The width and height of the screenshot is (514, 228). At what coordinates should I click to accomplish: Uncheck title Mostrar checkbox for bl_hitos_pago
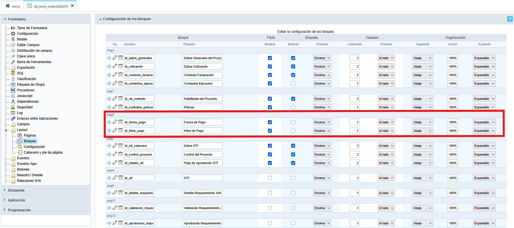(x=270, y=131)
